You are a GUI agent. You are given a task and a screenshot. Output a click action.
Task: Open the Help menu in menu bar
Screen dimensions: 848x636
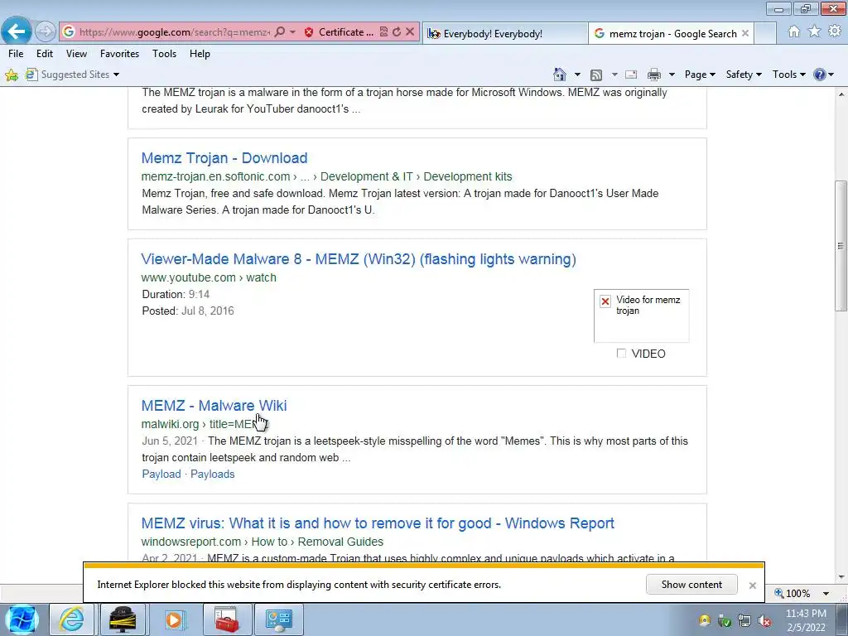point(200,54)
